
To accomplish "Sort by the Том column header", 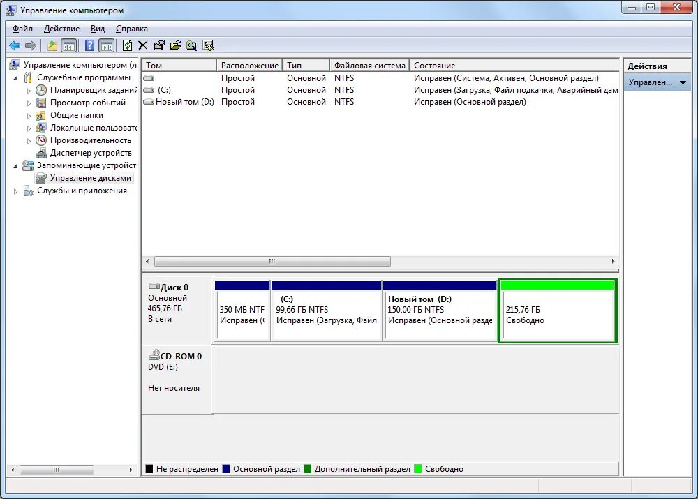I will [179, 66].
